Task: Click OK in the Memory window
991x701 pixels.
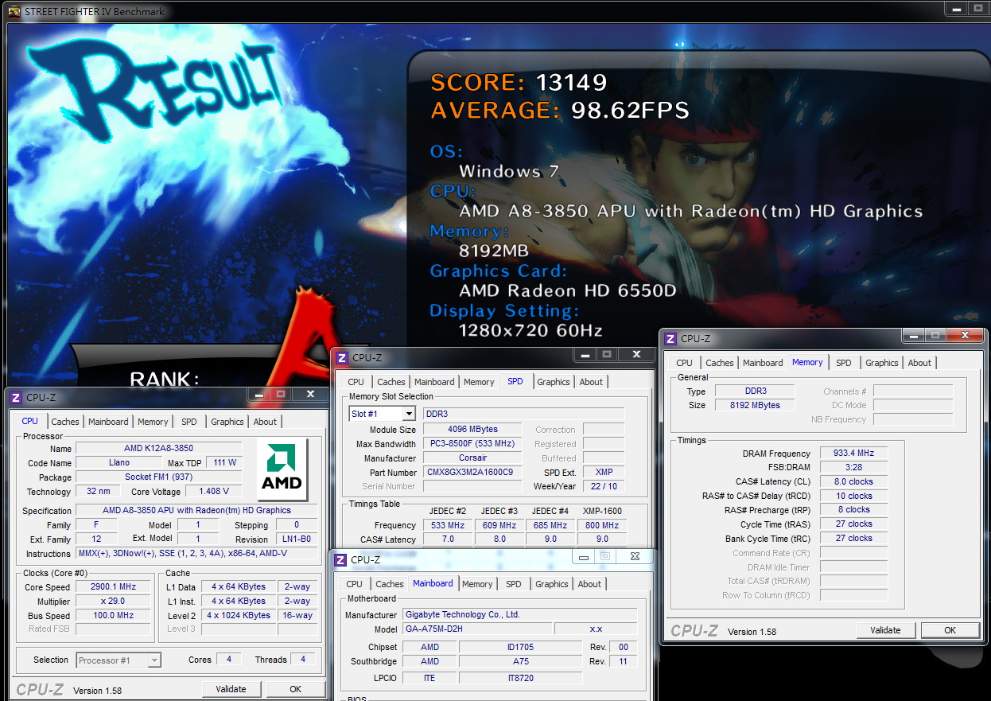Action: [950, 630]
